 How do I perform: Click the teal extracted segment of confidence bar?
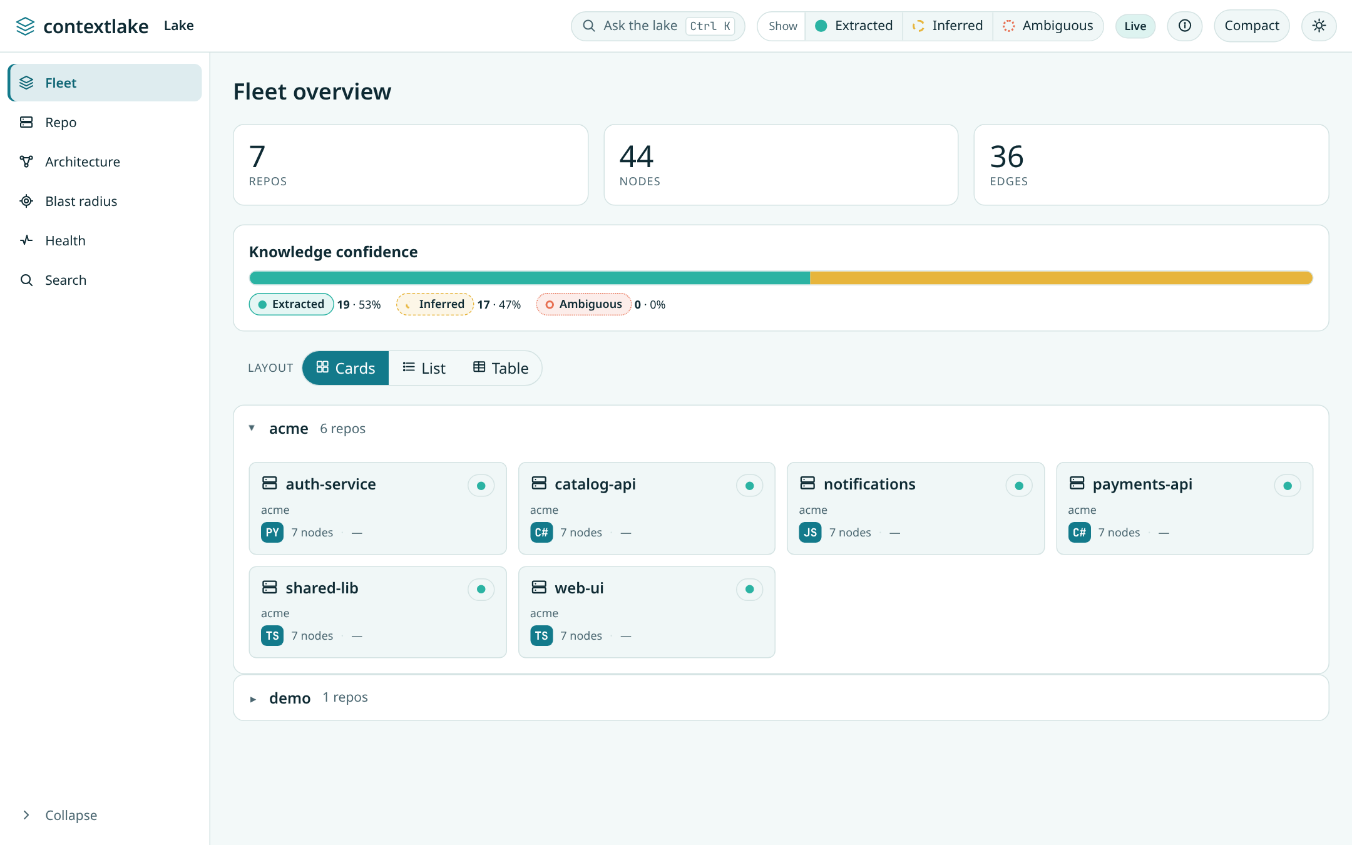[530, 278]
